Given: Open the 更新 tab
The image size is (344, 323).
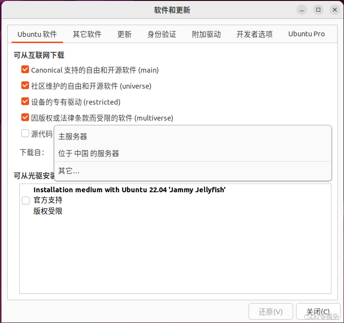Looking at the screenshot, I should [x=125, y=34].
